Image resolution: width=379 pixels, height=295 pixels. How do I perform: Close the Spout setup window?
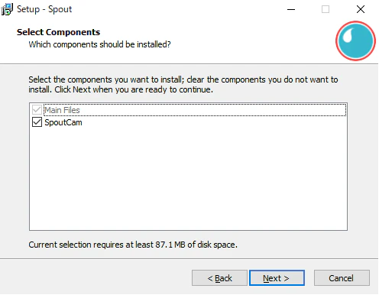click(x=361, y=10)
